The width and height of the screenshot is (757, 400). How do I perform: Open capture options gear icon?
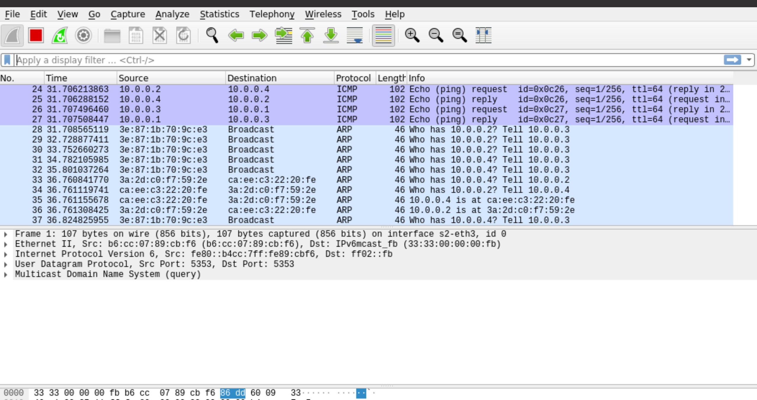pos(83,35)
